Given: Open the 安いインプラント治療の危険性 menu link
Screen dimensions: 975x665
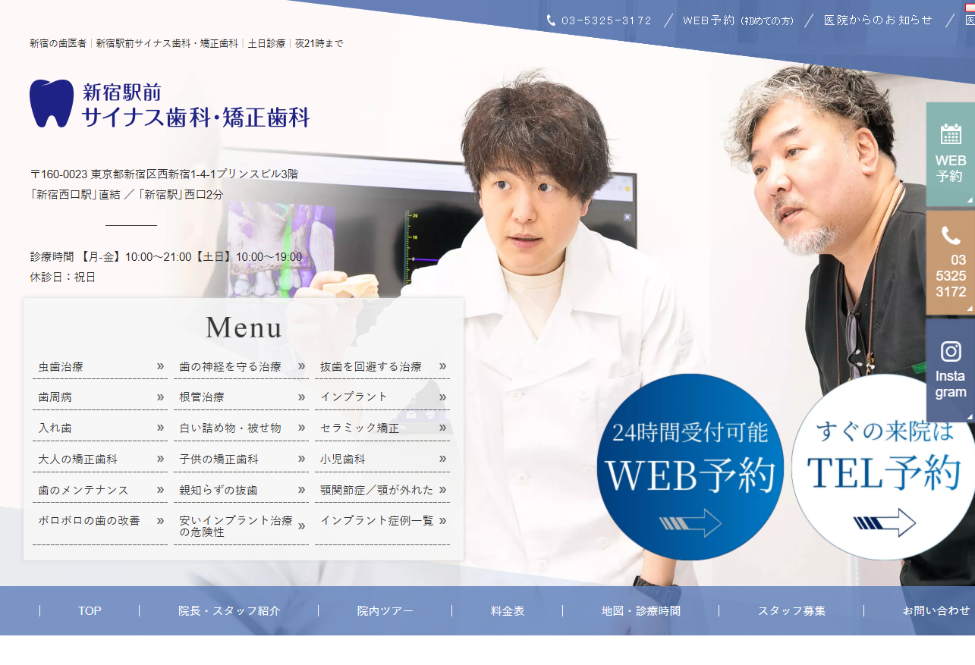Looking at the screenshot, I should click(235, 526).
